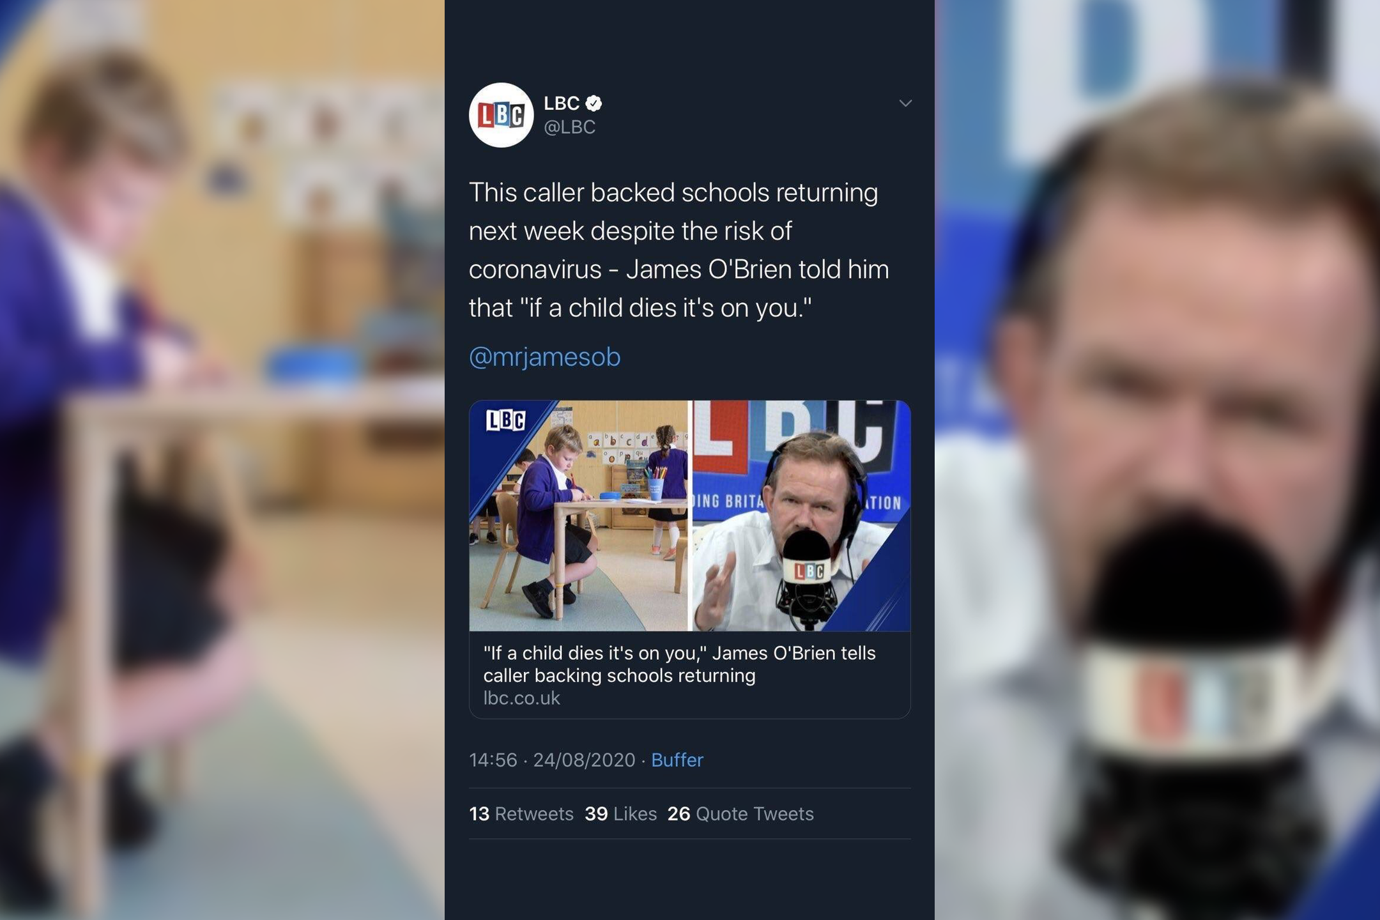Click the LBC logo overlay on classroom photo
Screen dimensions: 1380x920
506,420
